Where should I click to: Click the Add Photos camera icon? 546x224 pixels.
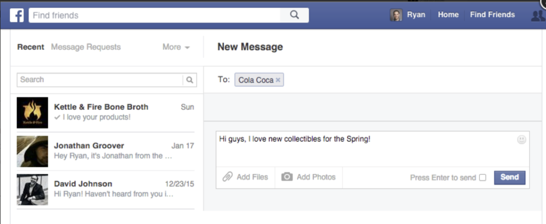[x=286, y=177]
